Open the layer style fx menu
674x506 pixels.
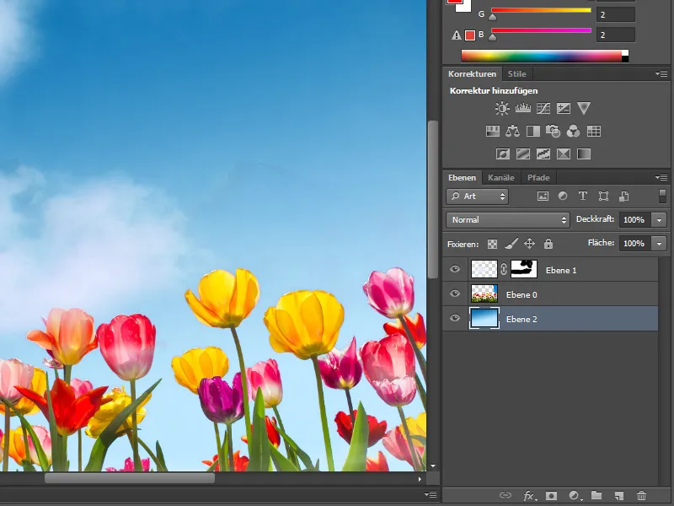[530, 496]
